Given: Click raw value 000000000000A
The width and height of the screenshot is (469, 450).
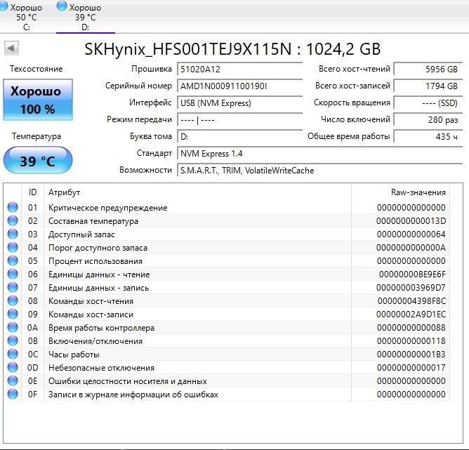Looking at the screenshot, I should tap(411, 248).
